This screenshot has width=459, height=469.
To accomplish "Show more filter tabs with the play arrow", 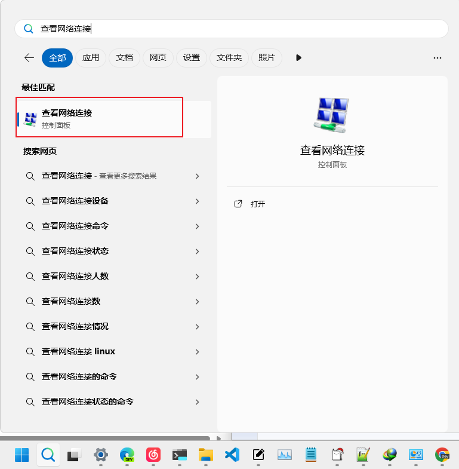I will (298, 58).
